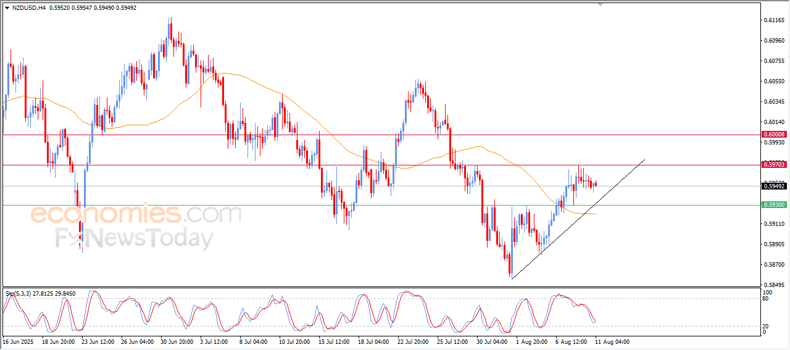Click the 30 Jun 20:00 time label
790x350 pixels.
[177, 341]
